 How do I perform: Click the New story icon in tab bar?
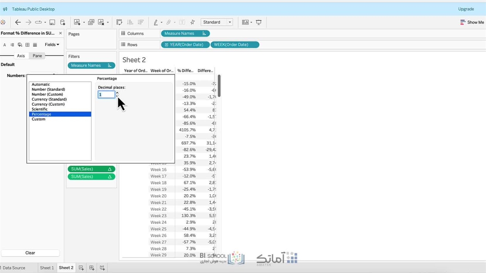(x=102, y=268)
